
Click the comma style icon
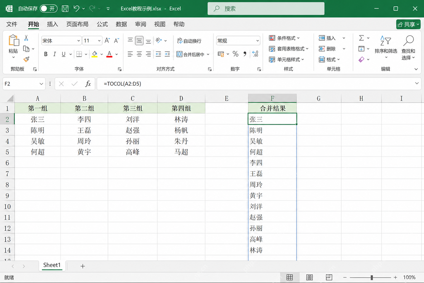pos(245,54)
